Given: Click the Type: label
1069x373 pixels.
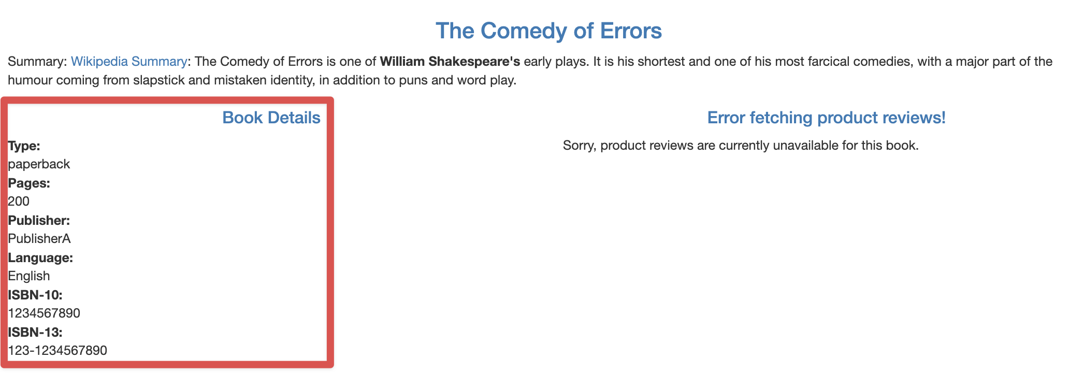Looking at the screenshot, I should 24,146.
